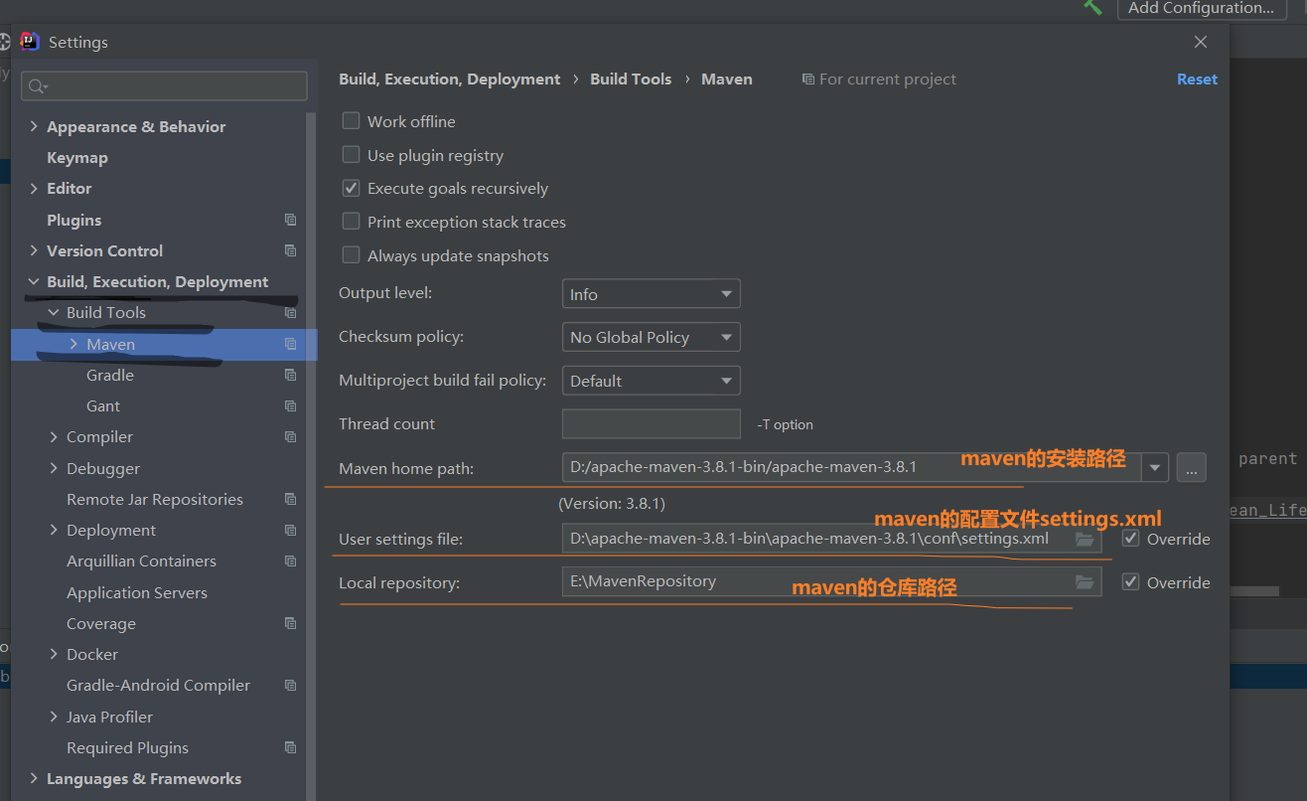The image size is (1307, 801).
Task: Check Use plugin registry
Action: [x=351, y=155]
